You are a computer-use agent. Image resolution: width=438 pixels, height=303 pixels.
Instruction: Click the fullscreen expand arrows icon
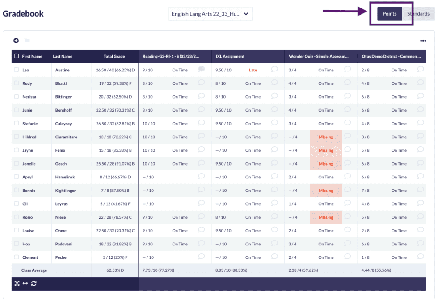coord(17,283)
